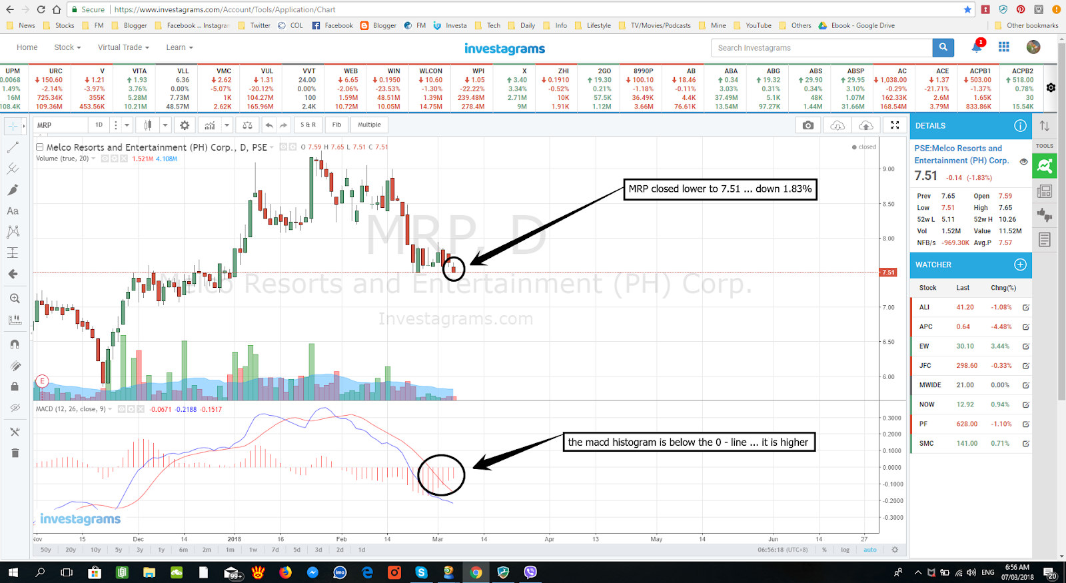Click the 1D interval button

[x=99, y=125]
